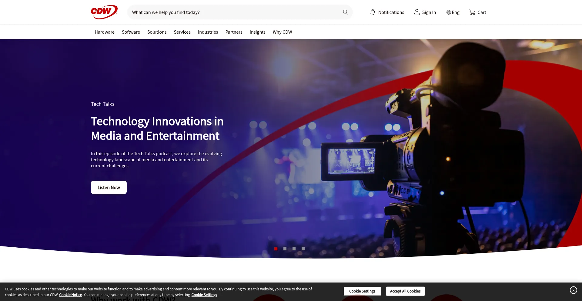582x301 pixels.
Task: Click the search magnifier icon
Action: pyautogui.click(x=346, y=12)
